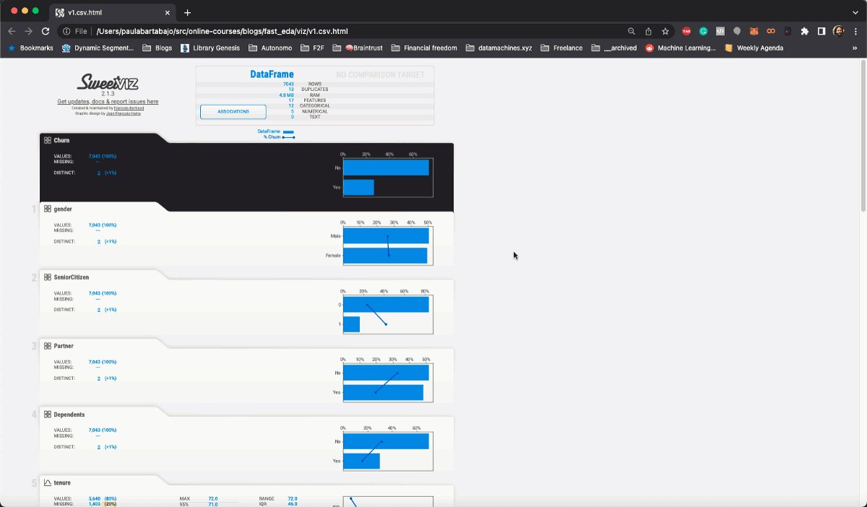Expand the Churn feature panel
This screenshot has width=867, height=507.
coord(246,170)
